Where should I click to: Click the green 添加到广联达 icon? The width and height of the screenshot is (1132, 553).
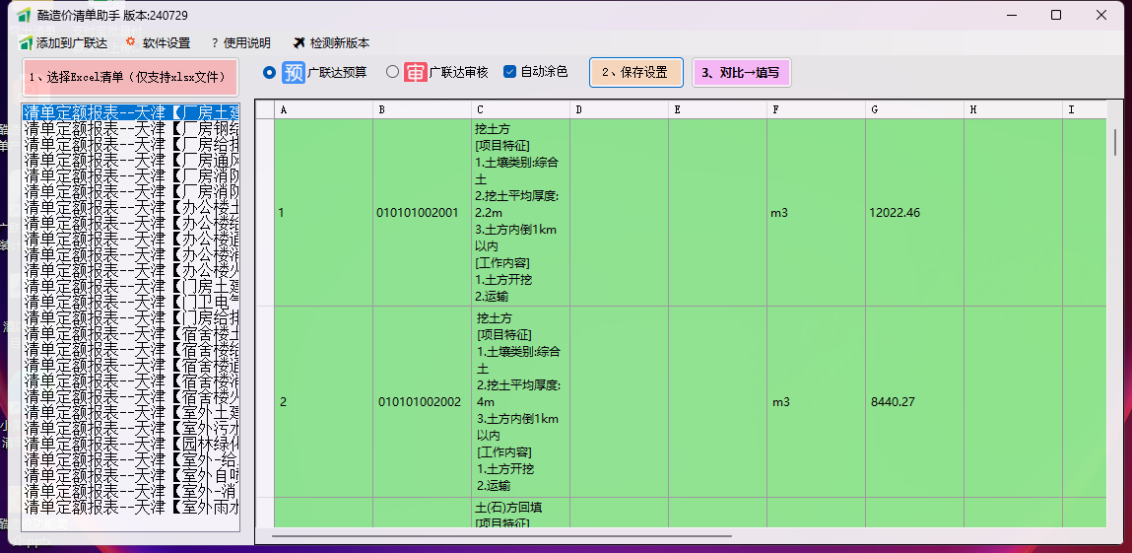click(x=26, y=42)
